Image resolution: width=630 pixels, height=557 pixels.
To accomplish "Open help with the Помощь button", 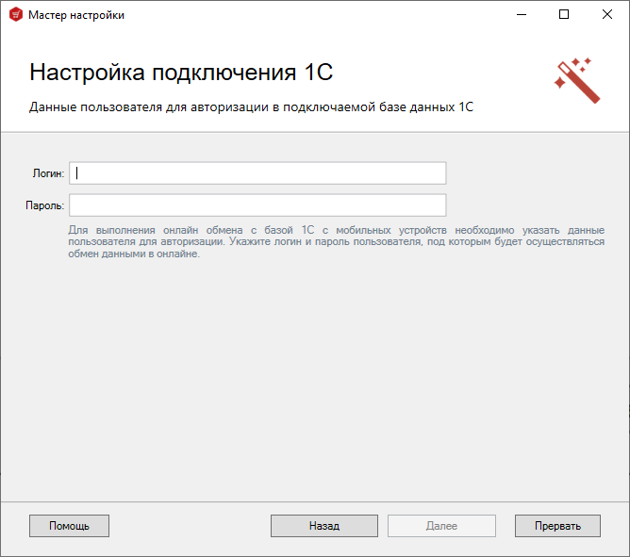I will click(69, 526).
